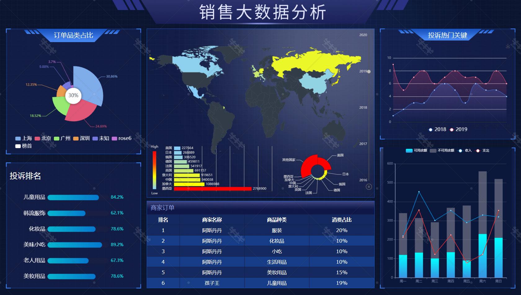Toggle the 2019 line series legend
The width and height of the screenshot is (521, 295).
[x=458, y=130]
